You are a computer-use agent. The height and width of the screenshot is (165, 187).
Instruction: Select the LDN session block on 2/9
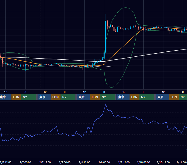(134, 97)
